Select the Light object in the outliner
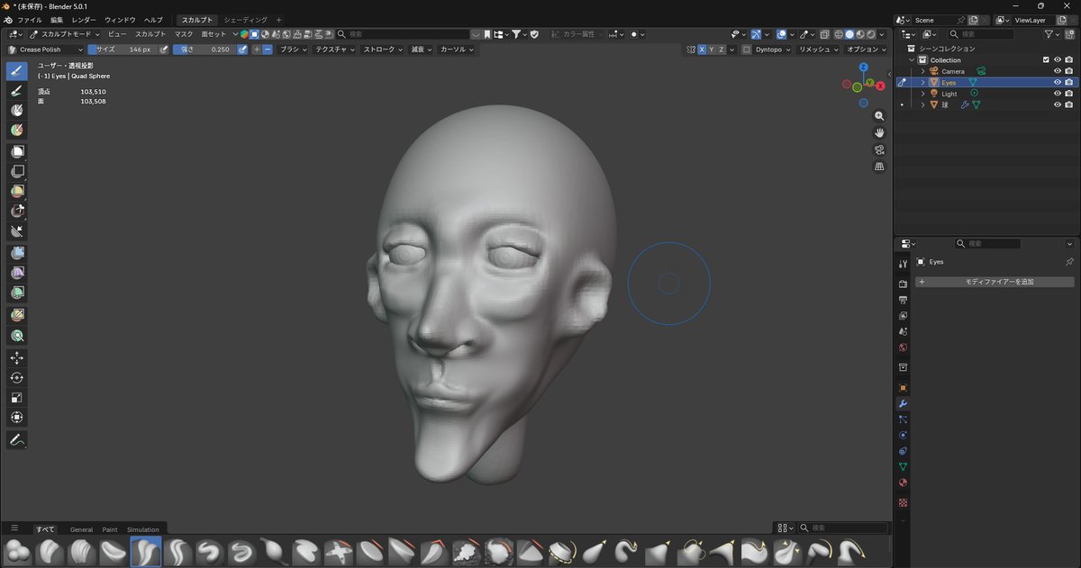Screen dimensions: 1081x568 pyautogui.click(x=949, y=94)
